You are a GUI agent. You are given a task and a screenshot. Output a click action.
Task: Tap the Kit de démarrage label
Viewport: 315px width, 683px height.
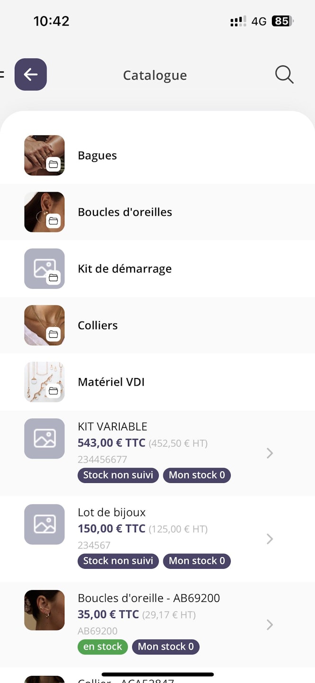pyautogui.click(x=125, y=269)
